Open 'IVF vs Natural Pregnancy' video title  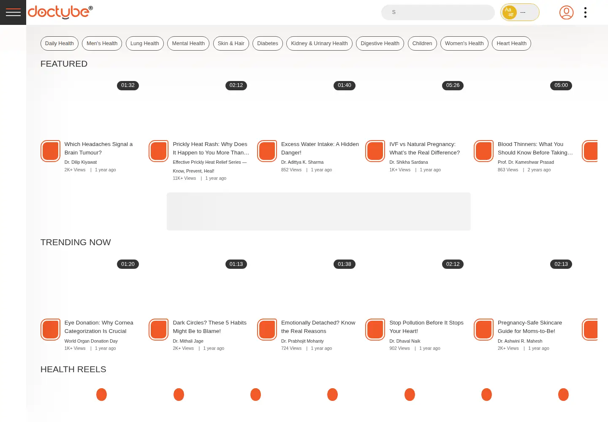click(x=425, y=149)
